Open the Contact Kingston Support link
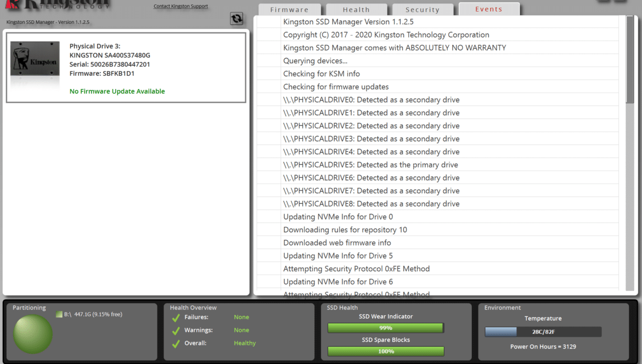Screen dimensions: 642x364 [181, 6]
